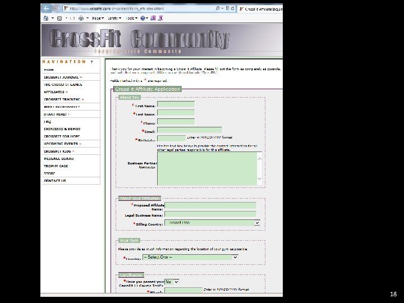This screenshot has height=303, width=404.
Task: Click the second OneNote linked notes icon
Action: [x=160, y=19]
